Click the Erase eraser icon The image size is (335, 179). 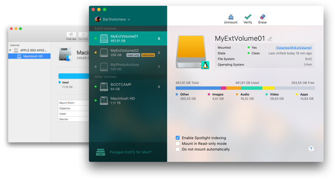[x=262, y=17]
